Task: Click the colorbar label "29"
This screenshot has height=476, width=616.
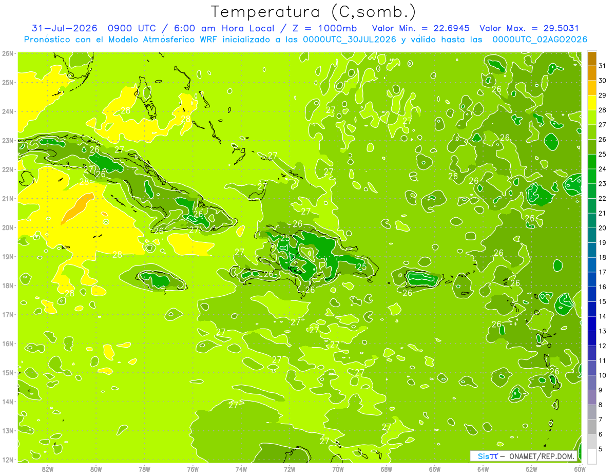Action: (603, 96)
